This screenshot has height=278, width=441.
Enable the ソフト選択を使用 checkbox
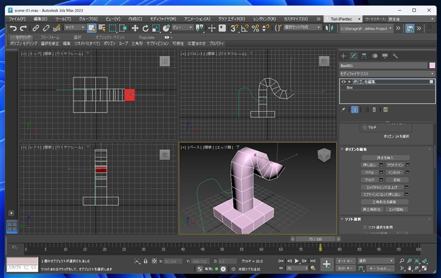coord(365,227)
